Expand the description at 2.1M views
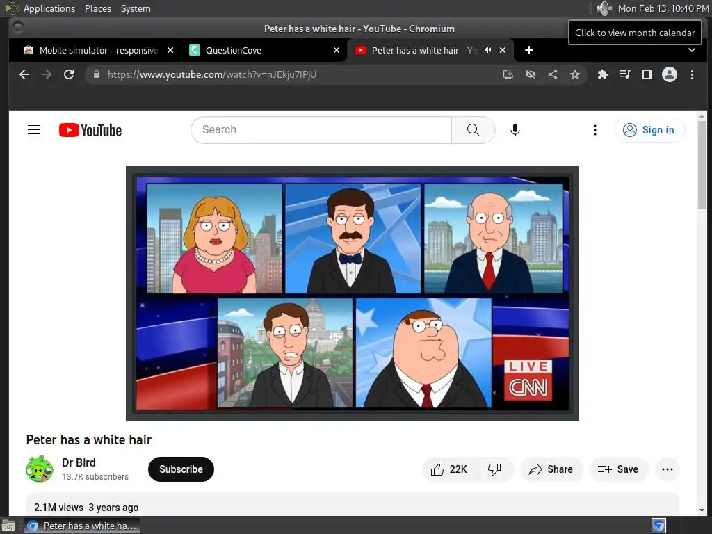The height and width of the screenshot is (534, 712). (x=353, y=504)
